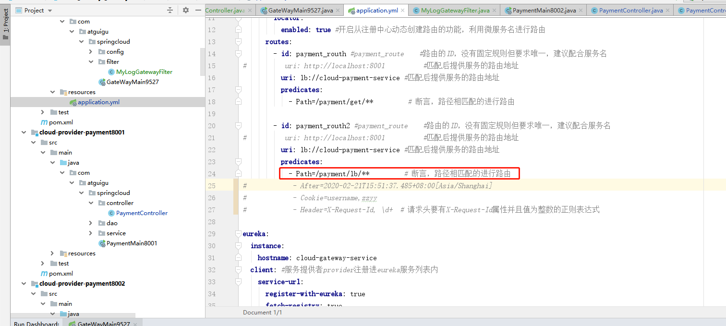
Task: Select GateWayMain9527 class in the Project tree
Action: tap(133, 82)
